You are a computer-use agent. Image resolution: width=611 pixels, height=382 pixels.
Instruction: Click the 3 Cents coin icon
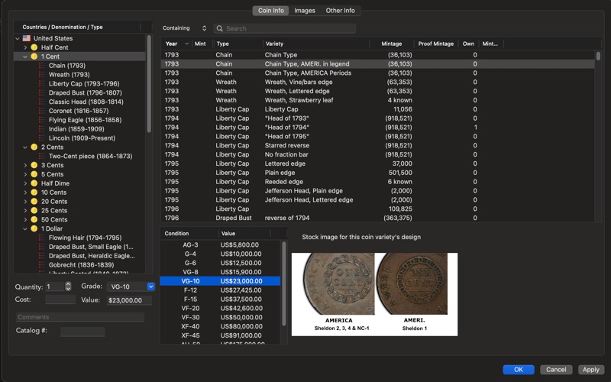coord(34,165)
